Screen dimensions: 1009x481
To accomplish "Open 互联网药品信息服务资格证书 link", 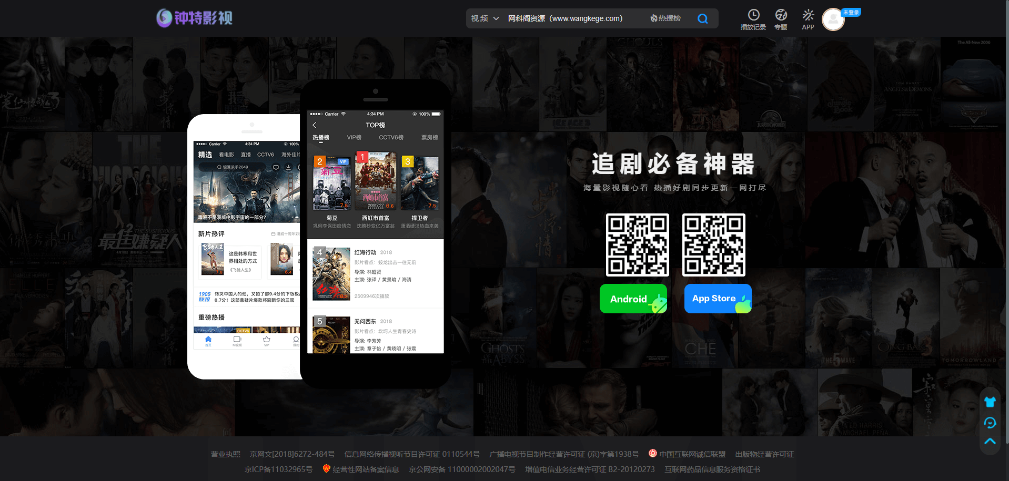I will pos(712,469).
